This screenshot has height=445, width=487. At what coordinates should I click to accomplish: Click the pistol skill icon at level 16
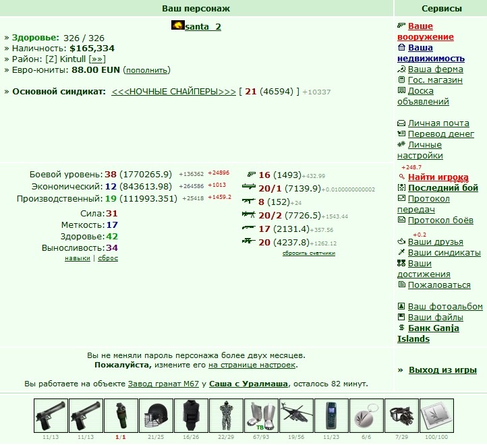[252, 174]
